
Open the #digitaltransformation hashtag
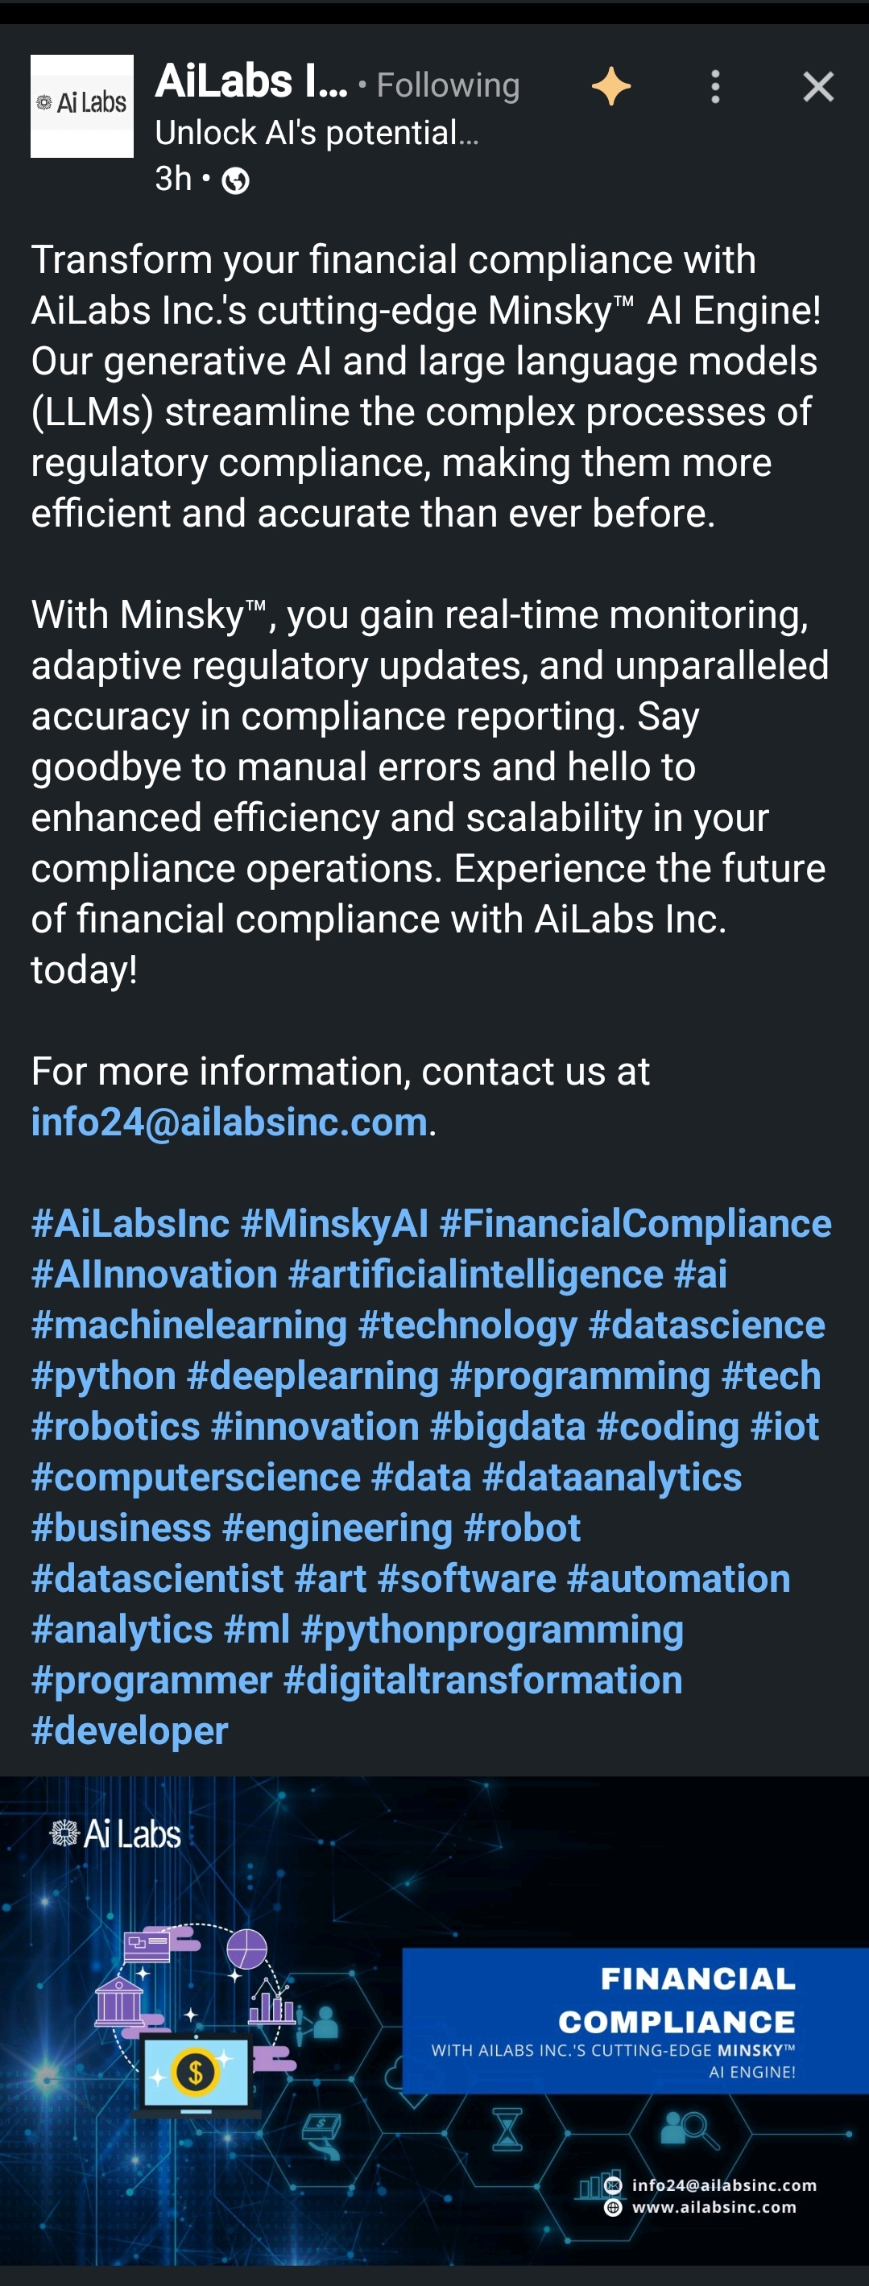pos(483,1680)
